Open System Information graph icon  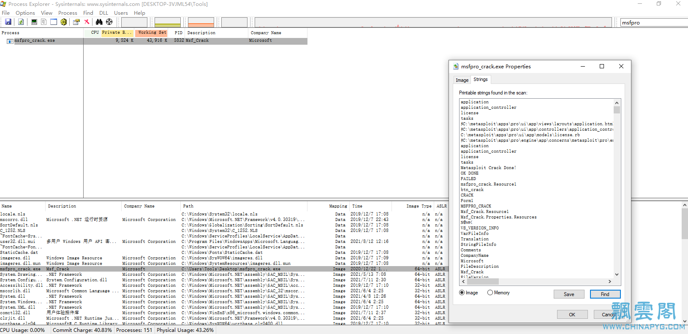34,22
